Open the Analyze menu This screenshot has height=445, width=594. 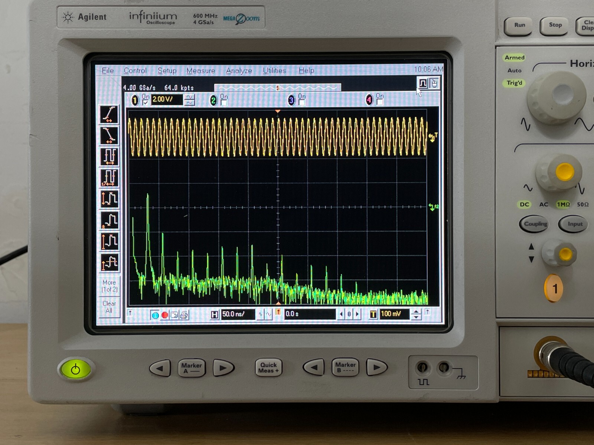(x=239, y=70)
